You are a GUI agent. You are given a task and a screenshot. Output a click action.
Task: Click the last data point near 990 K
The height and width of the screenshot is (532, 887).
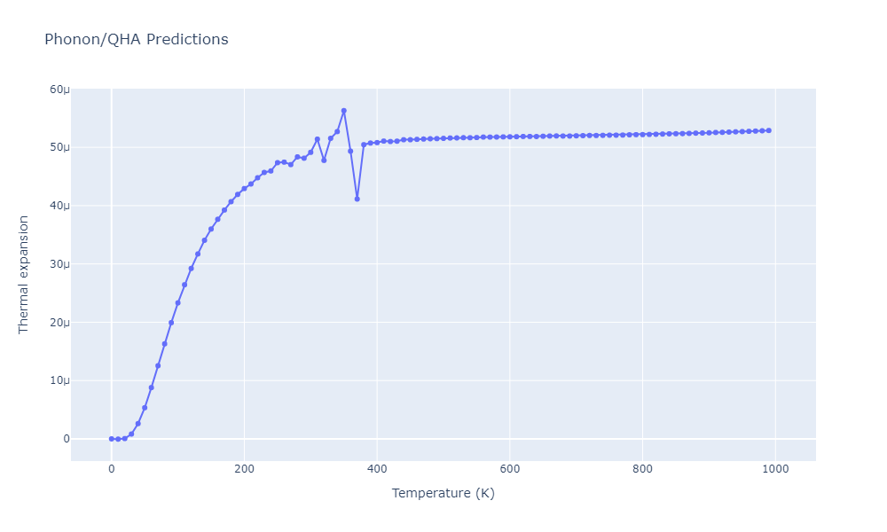click(768, 130)
